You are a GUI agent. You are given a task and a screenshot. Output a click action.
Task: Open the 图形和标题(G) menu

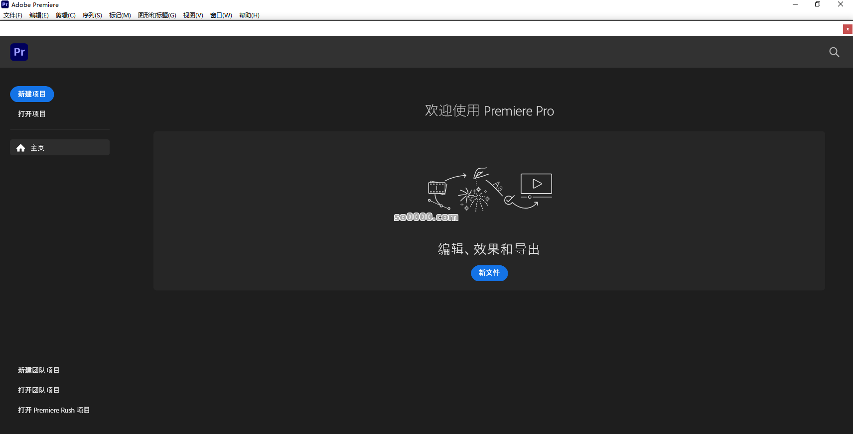[x=157, y=15]
